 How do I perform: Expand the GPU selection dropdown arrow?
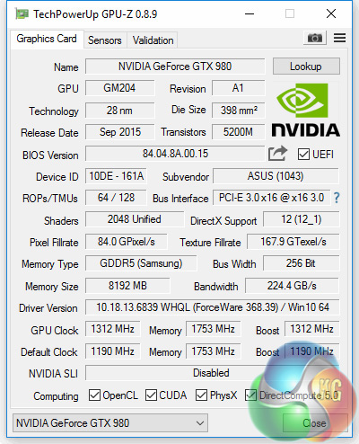click(200, 423)
